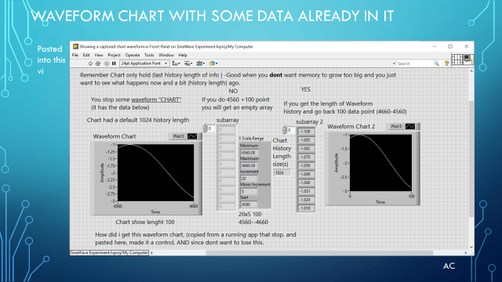Click subarray 2 element -1.109
Viewport: 502px width, 282px height.
click(x=306, y=132)
